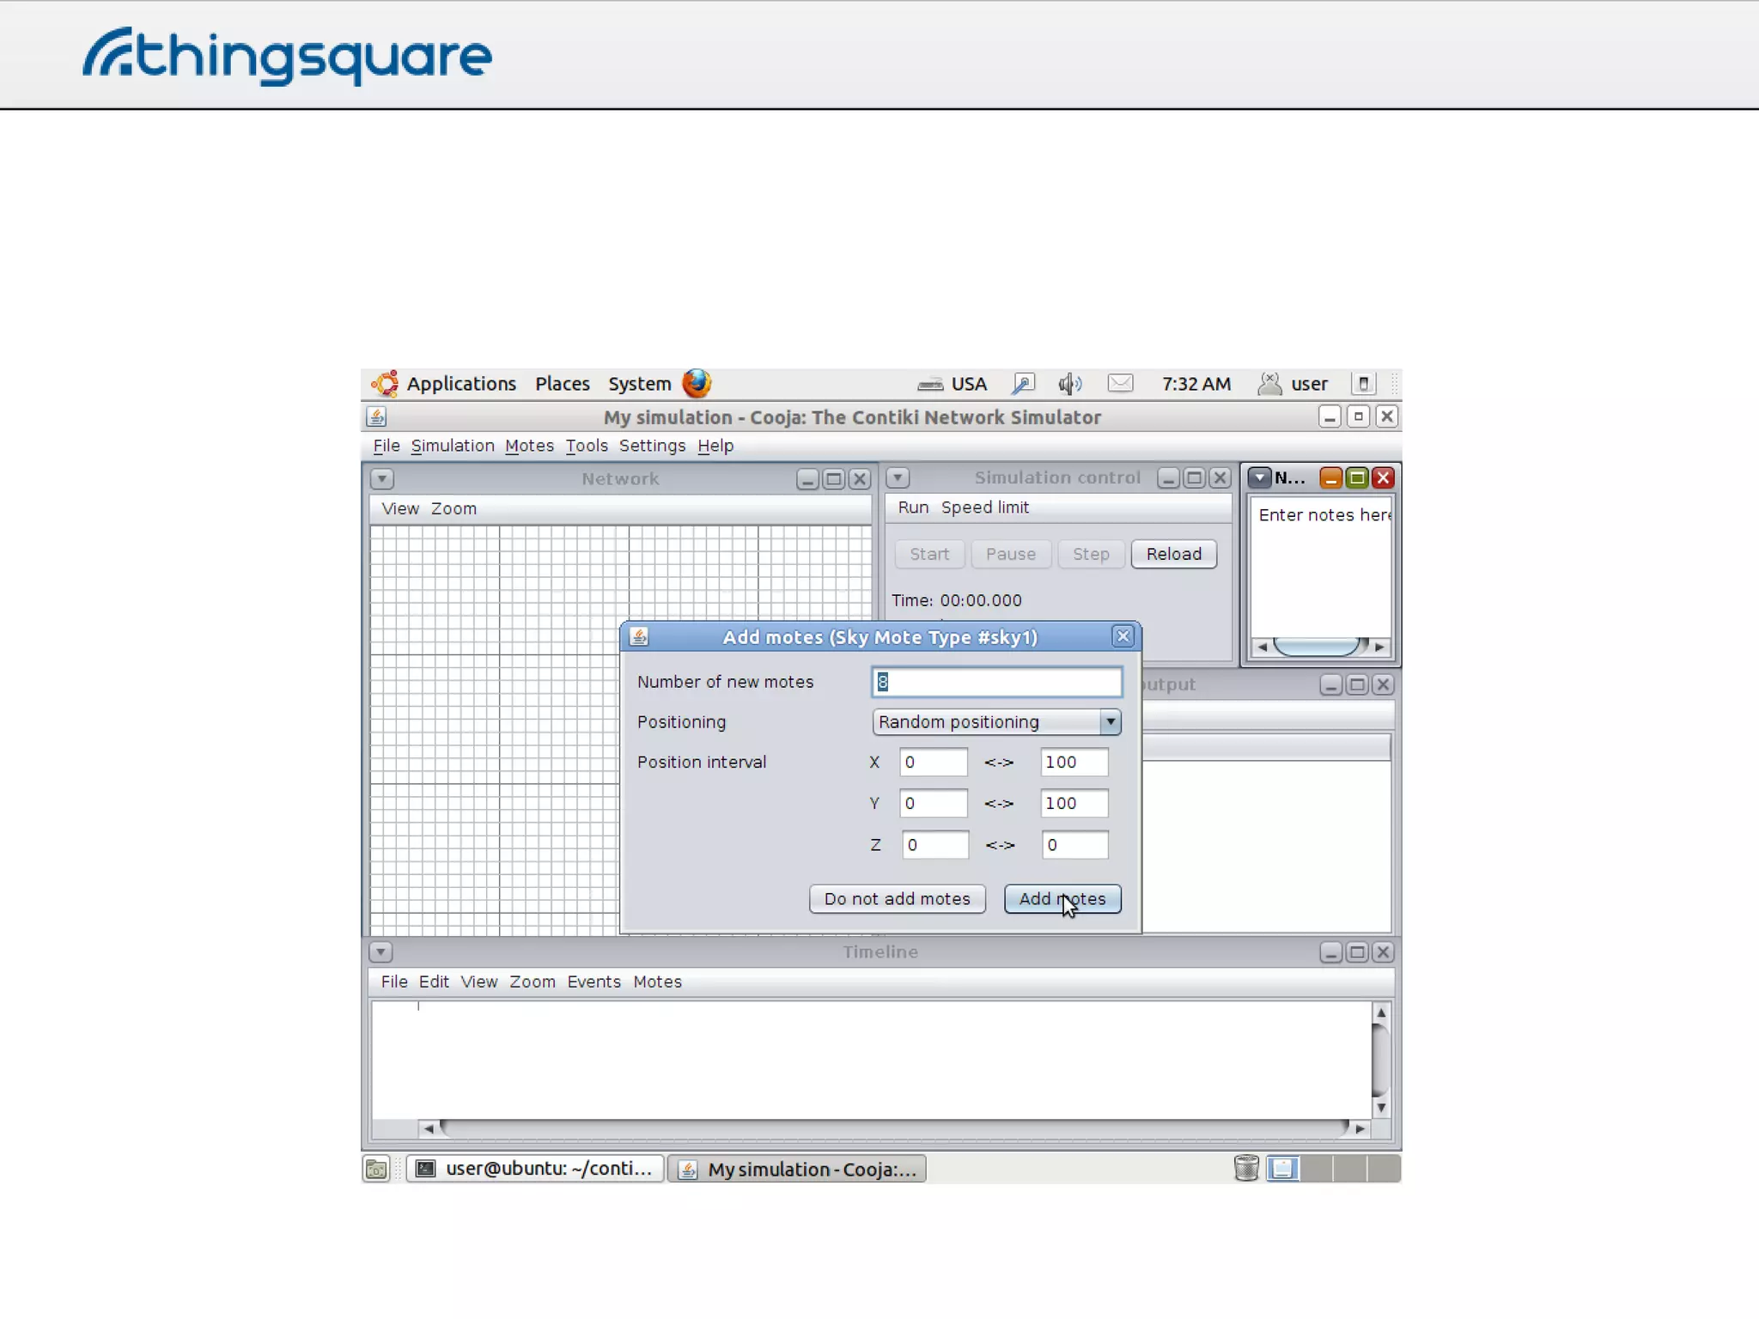Image resolution: width=1759 pixels, height=1319 pixels.
Task: Click the volume speaker icon
Action: tap(1069, 384)
